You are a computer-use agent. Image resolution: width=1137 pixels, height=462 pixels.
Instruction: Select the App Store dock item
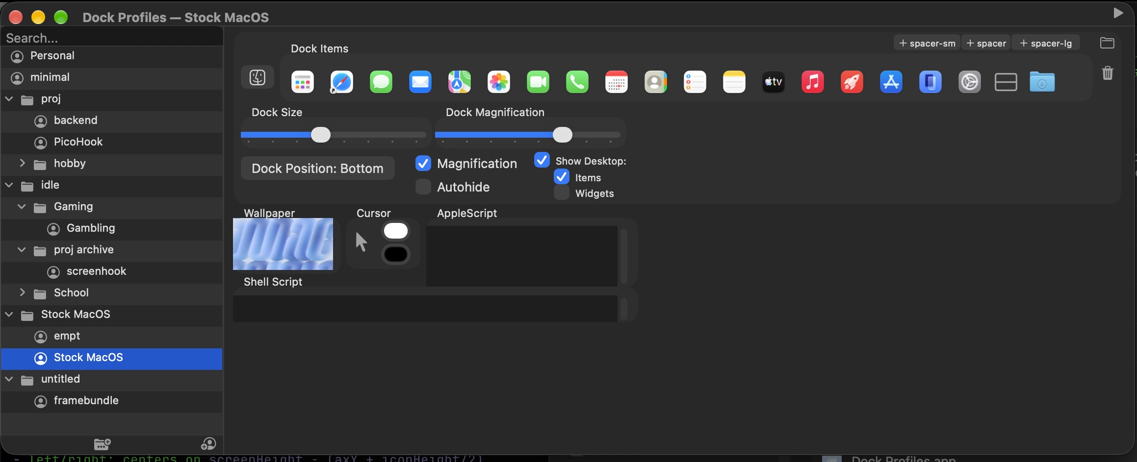(891, 82)
